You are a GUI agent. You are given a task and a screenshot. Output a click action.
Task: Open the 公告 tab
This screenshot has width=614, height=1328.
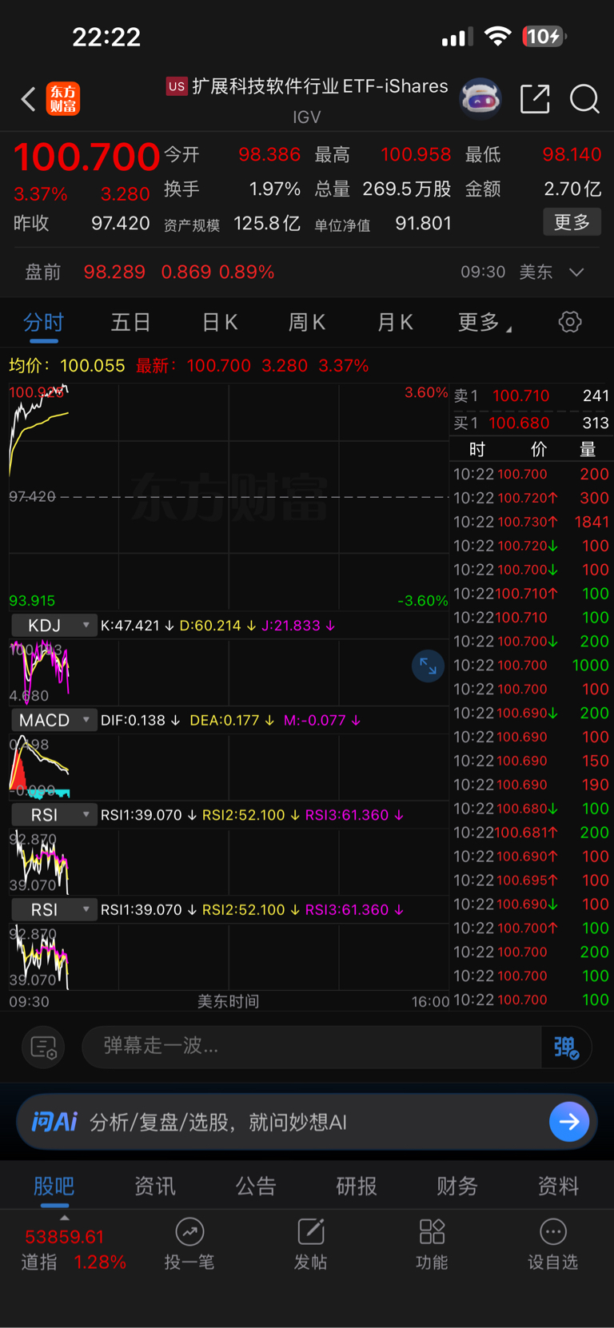[255, 1186]
